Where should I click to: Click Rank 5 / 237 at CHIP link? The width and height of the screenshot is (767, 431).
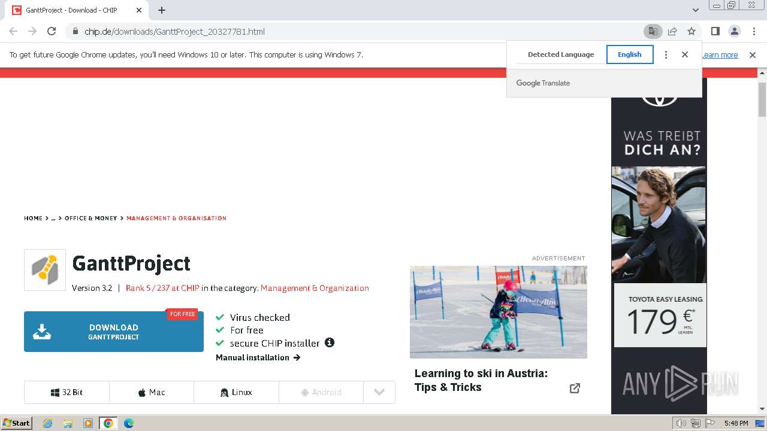[162, 288]
